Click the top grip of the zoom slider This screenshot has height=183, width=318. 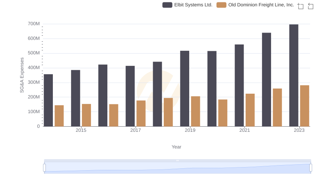point(178,160)
